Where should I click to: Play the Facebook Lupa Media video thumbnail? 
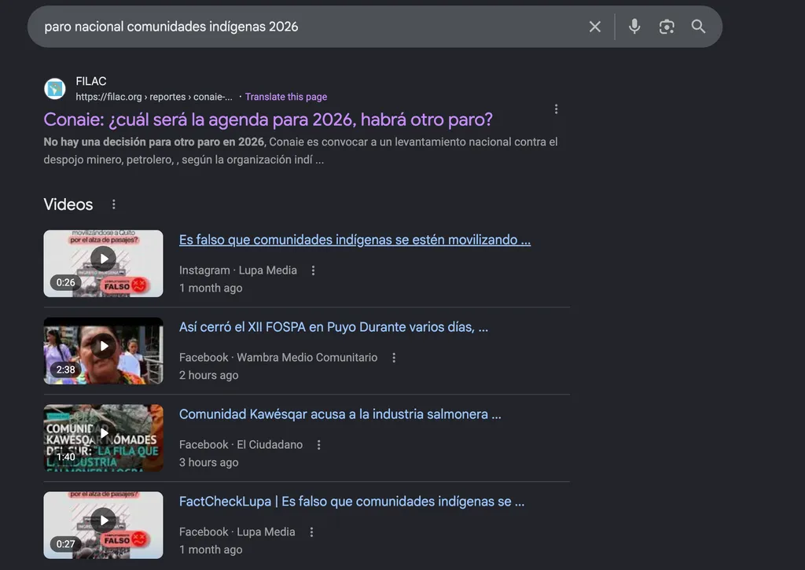tap(103, 525)
